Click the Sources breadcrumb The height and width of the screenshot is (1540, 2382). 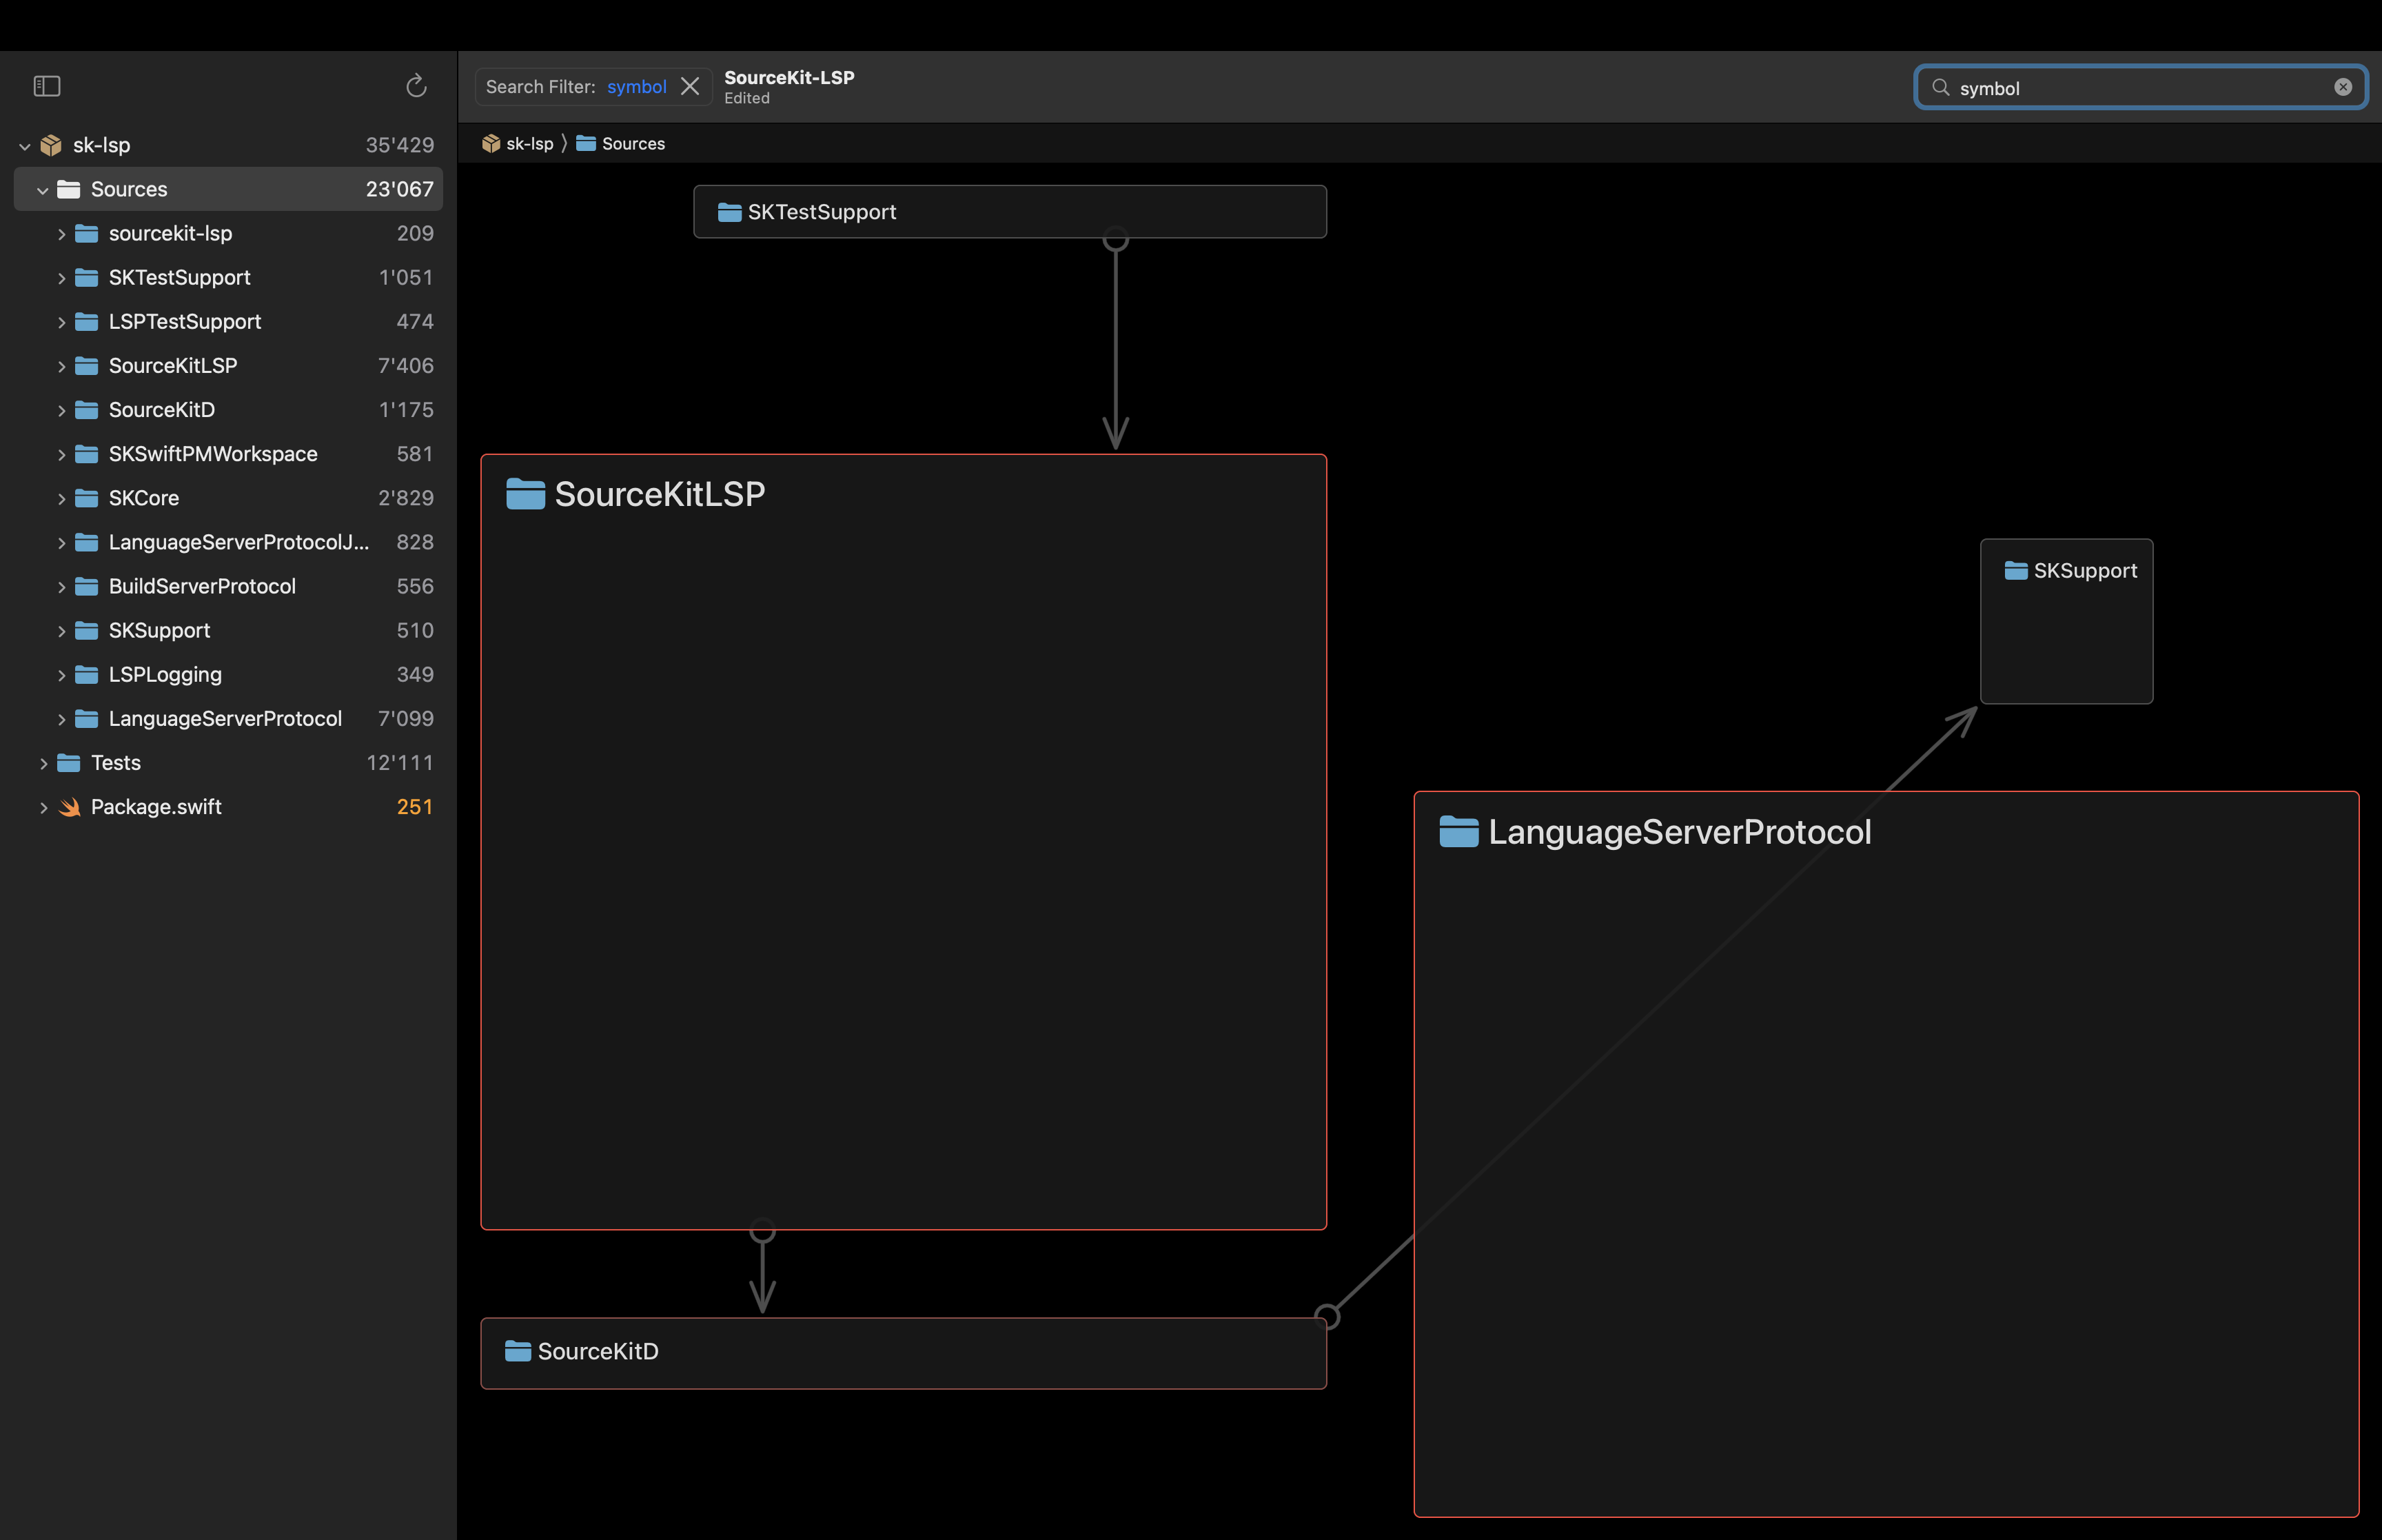pyautogui.click(x=621, y=143)
